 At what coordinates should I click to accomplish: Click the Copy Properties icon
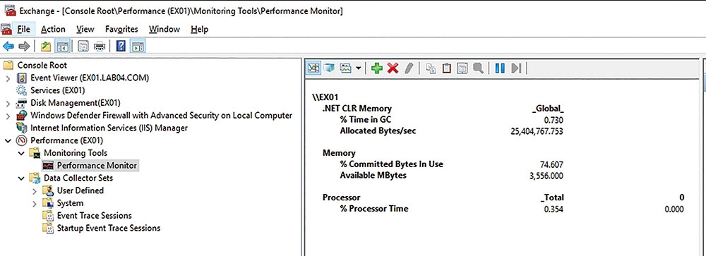pos(431,68)
